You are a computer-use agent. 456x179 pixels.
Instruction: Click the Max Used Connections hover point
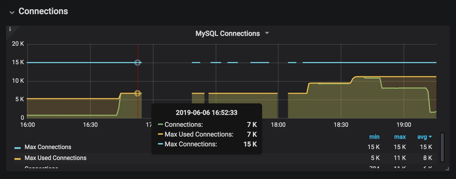click(x=138, y=93)
